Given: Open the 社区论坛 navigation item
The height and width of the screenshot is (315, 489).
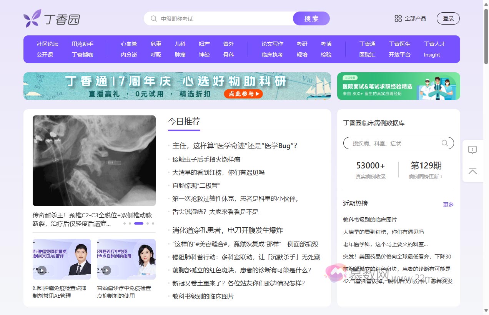Looking at the screenshot, I should click(x=47, y=44).
